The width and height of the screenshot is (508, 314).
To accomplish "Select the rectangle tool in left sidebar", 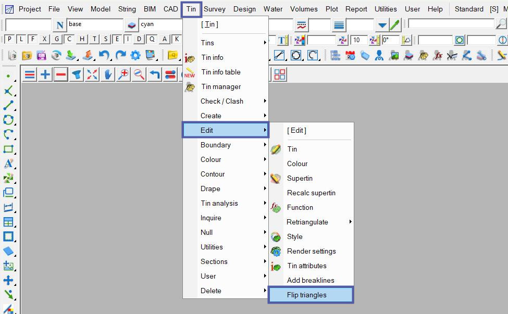I will [x=8, y=149].
